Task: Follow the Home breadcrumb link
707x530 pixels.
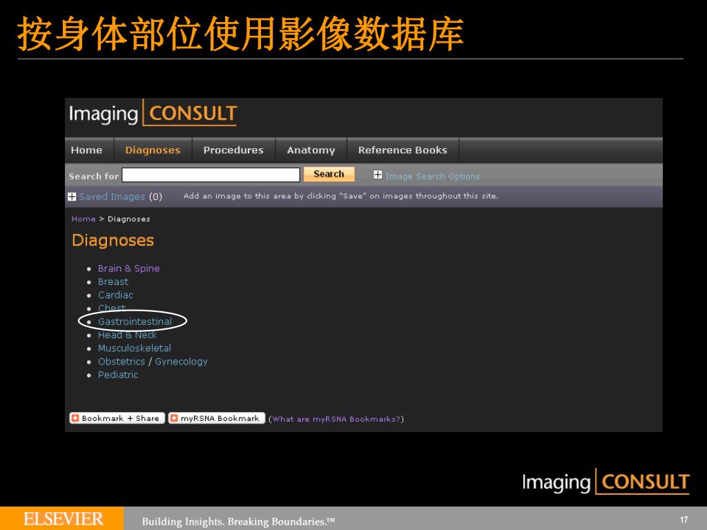Action: point(84,219)
